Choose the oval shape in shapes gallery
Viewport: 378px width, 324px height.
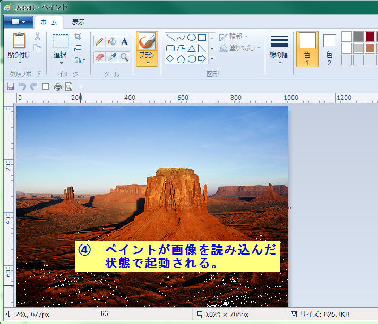tap(191, 38)
